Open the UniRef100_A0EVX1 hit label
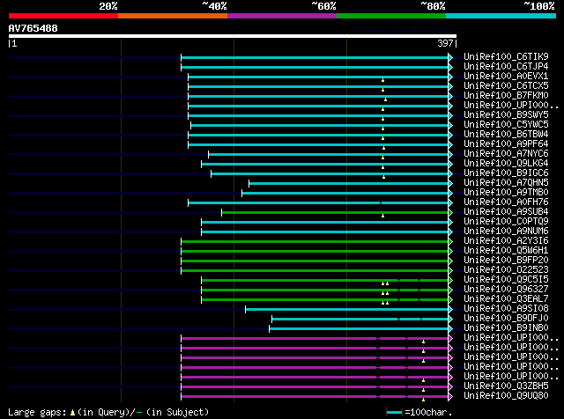This screenshot has height=419, width=564. pos(506,76)
